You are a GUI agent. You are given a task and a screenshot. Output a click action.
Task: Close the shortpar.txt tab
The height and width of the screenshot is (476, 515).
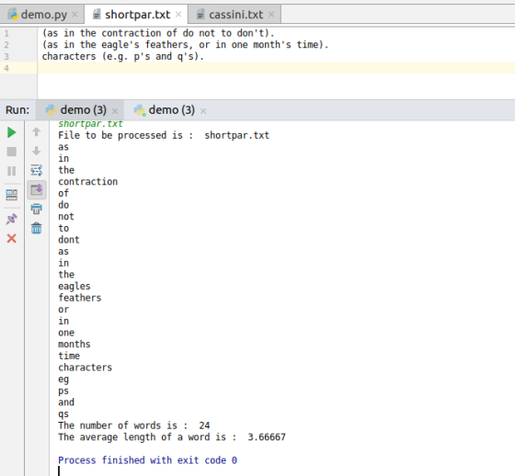178,15
